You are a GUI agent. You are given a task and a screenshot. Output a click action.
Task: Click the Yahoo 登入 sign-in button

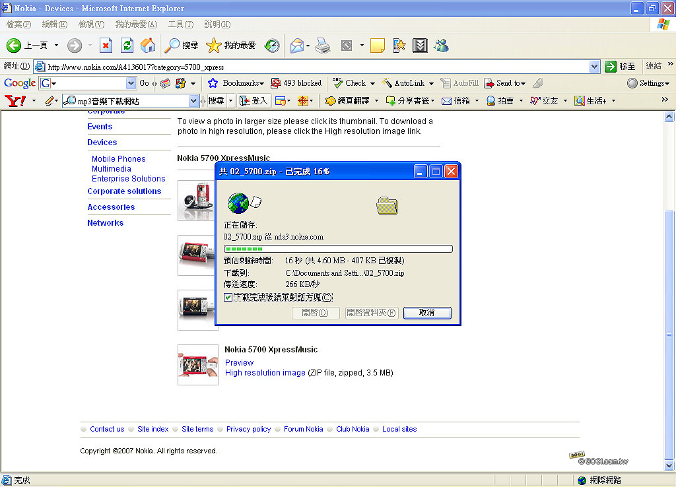point(254,101)
